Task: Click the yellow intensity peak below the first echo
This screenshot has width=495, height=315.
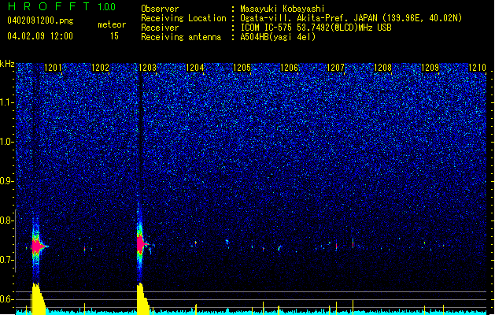Action: tap(38, 298)
